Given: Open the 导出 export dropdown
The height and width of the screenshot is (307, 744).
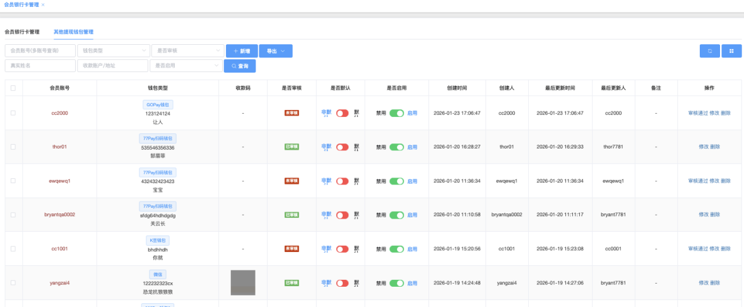Looking at the screenshot, I should 275,51.
